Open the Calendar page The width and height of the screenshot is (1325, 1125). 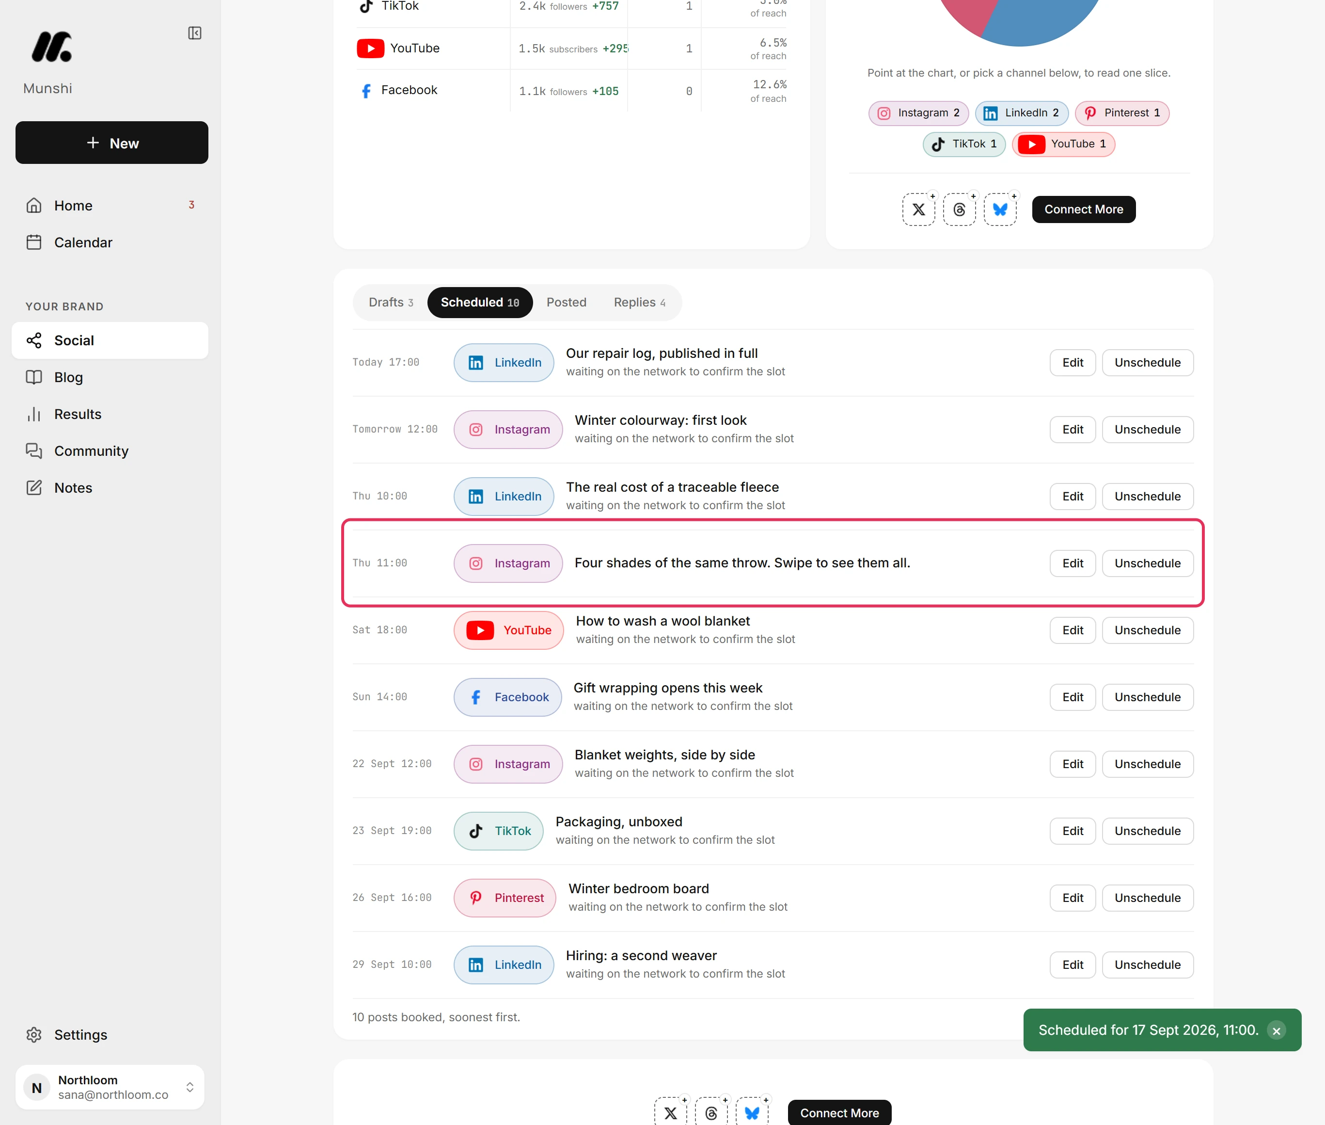[x=110, y=242]
